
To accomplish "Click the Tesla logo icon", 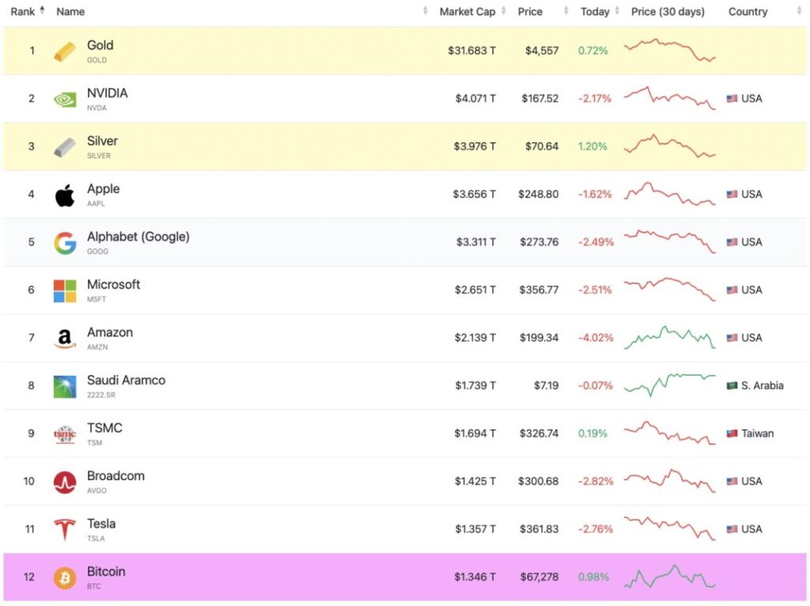I will [x=65, y=529].
